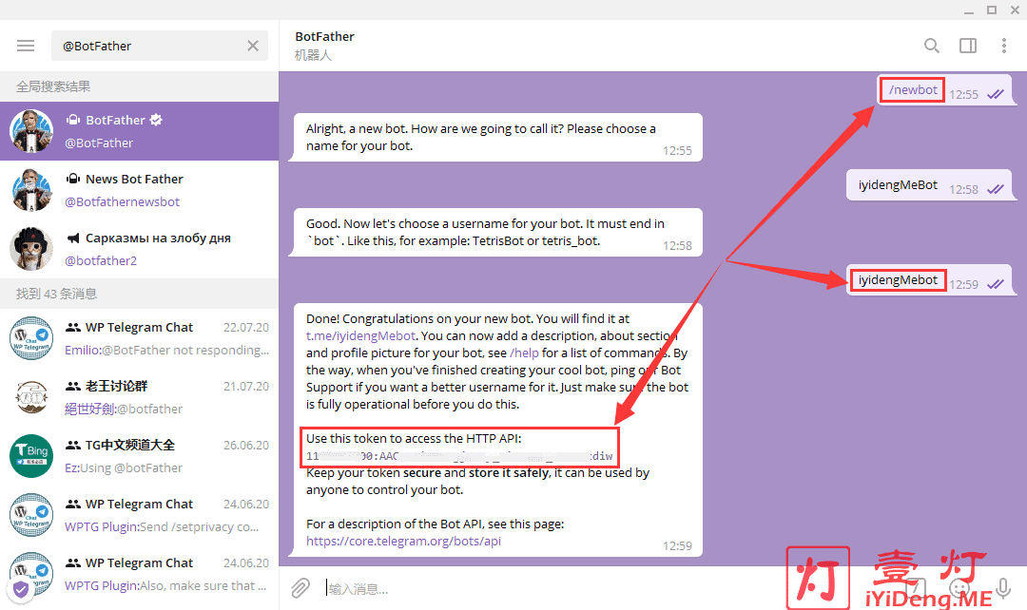
Task: Toggle the right side info panel
Action: [968, 46]
